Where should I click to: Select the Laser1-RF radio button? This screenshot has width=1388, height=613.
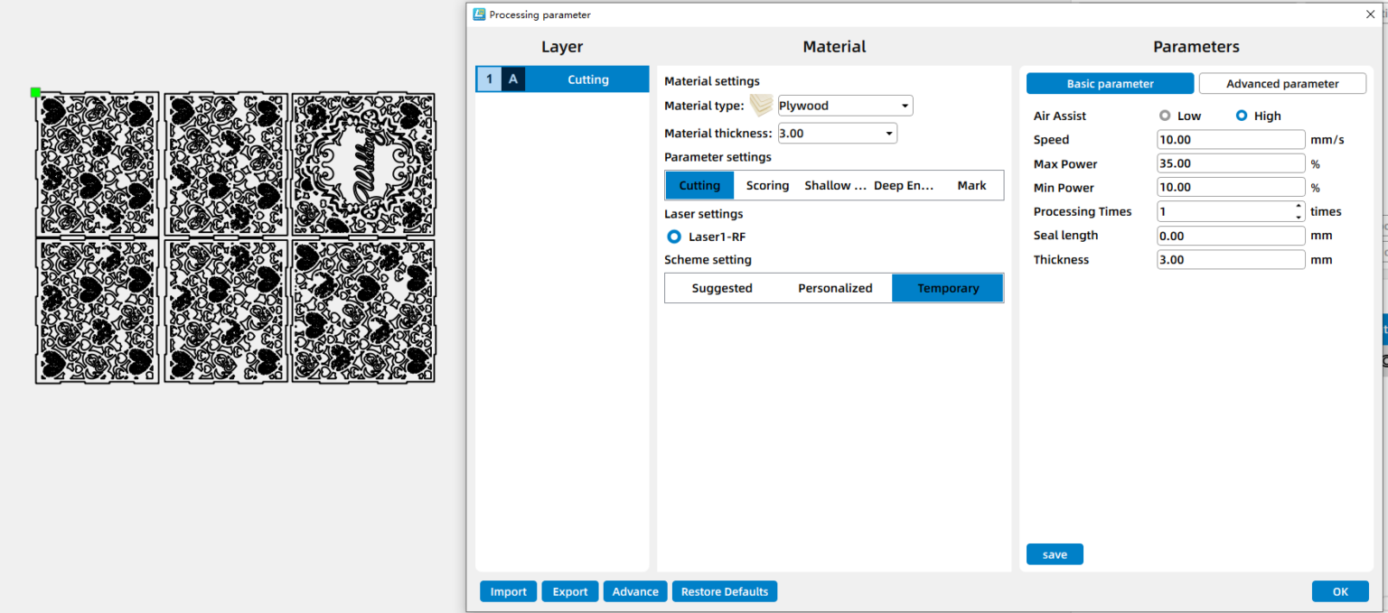tap(673, 237)
